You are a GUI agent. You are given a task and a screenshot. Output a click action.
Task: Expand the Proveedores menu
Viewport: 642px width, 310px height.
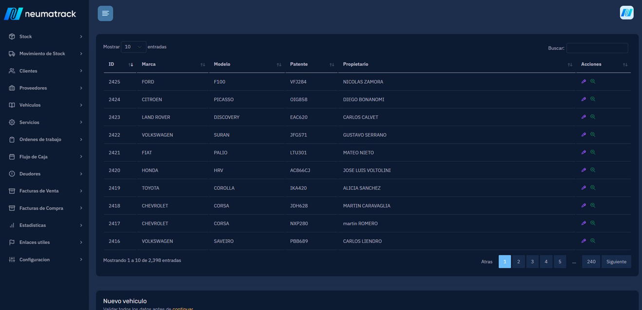tap(45, 88)
